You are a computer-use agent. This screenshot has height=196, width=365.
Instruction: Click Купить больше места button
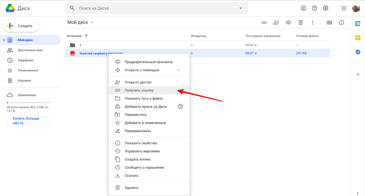coord(29,121)
